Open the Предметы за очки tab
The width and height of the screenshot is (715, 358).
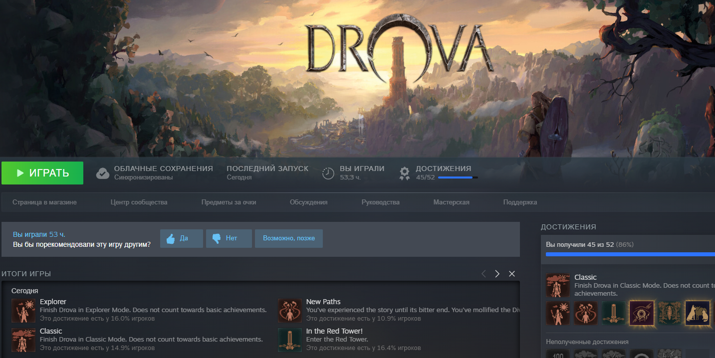pyautogui.click(x=229, y=202)
